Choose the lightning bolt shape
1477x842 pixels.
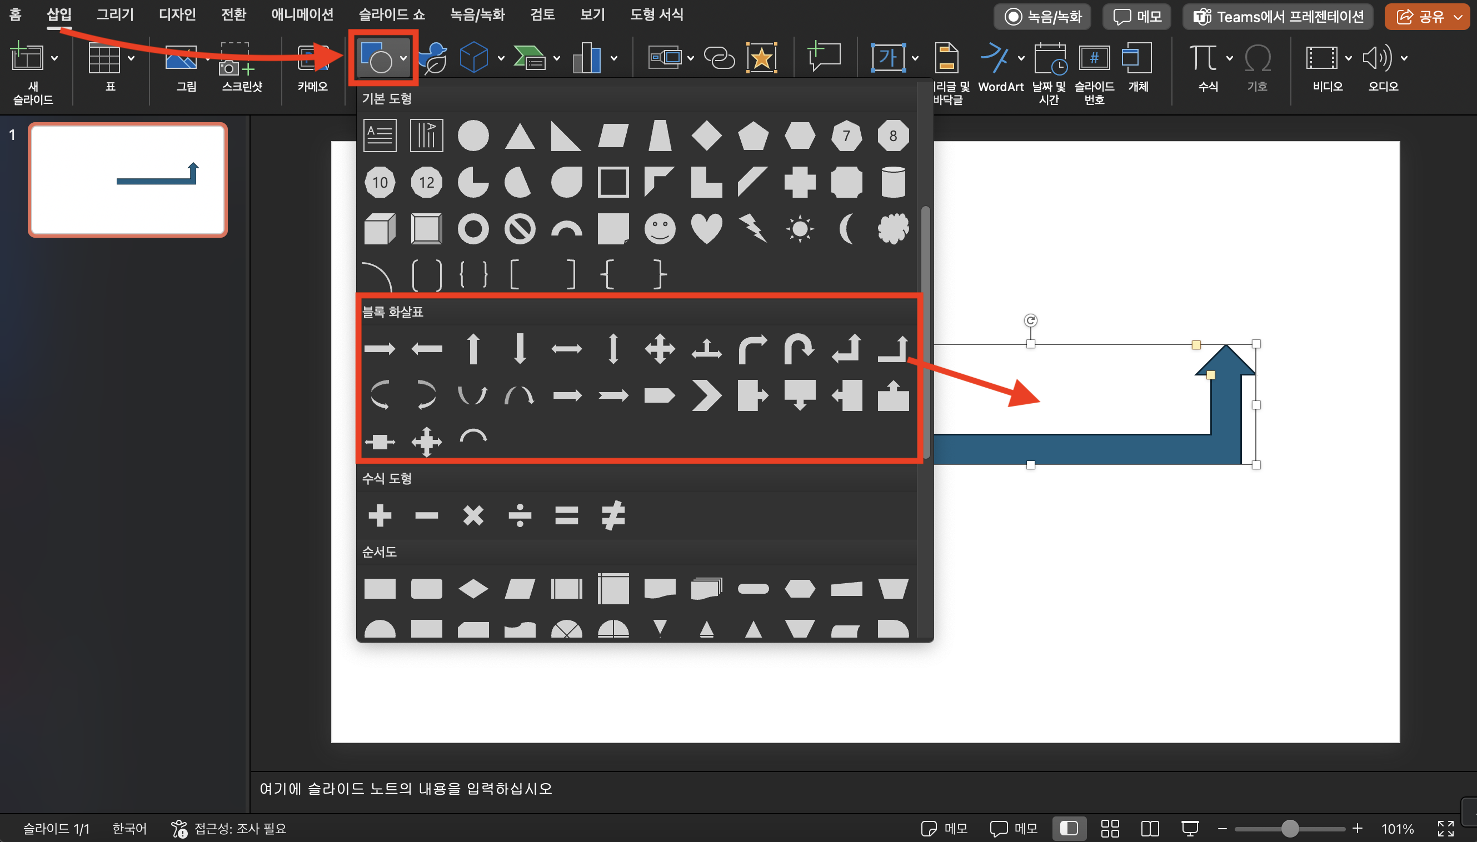pyautogui.click(x=754, y=229)
